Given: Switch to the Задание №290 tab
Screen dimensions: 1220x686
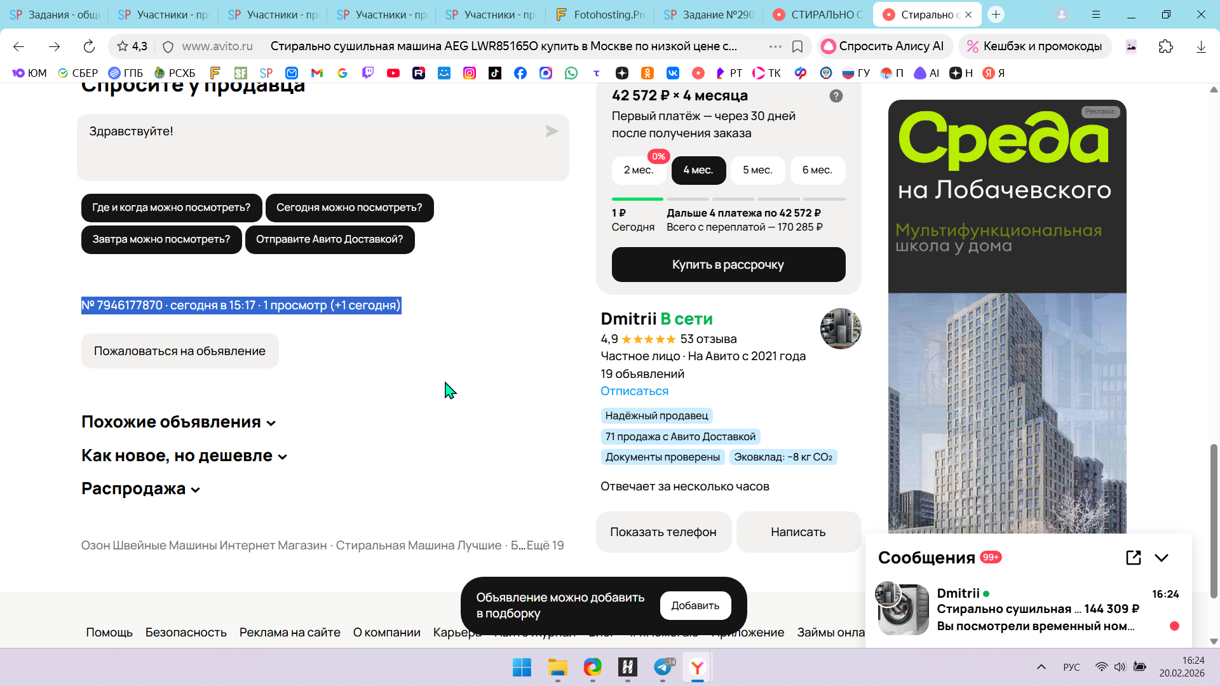Looking at the screenshot, I should tap(709, 15).
